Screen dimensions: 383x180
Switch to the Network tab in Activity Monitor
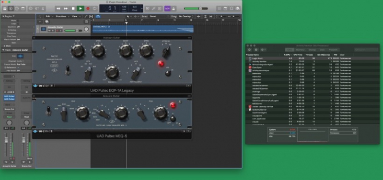click(x=333, y=50)
